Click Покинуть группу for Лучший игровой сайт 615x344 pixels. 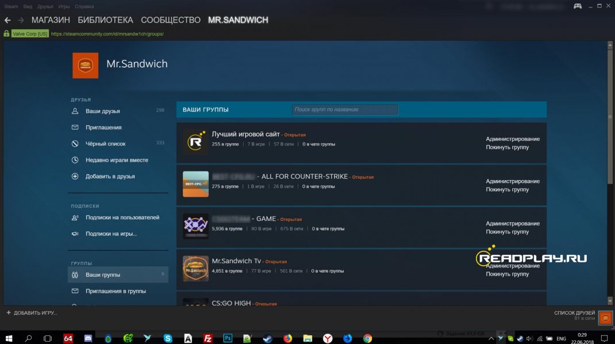(507, 147)
